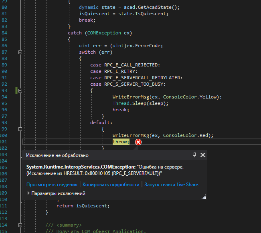Collapse the default block at line 99
The height and width of the screenshot is (233, 261).
click(x=20, y=129)
